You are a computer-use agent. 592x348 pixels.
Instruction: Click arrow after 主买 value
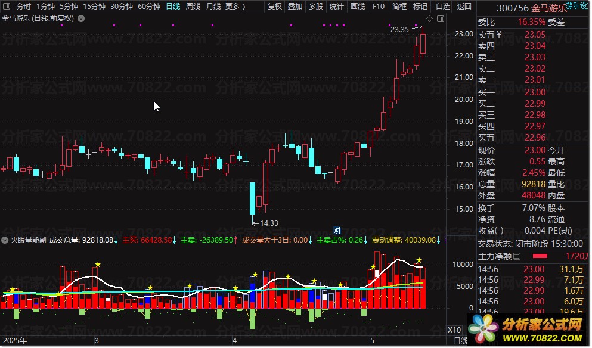(x=175, y=240)
